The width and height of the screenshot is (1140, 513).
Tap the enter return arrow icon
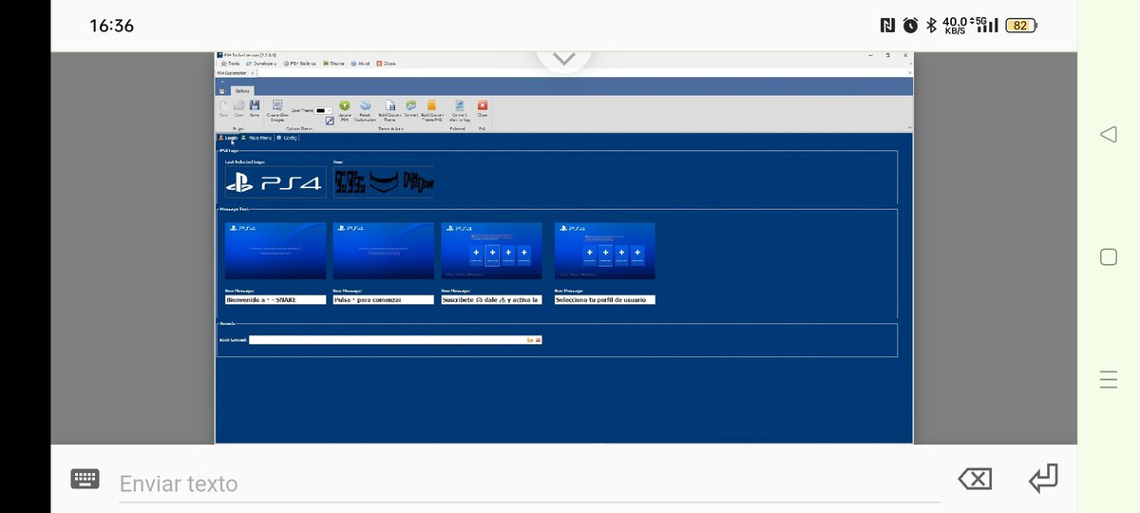tap(1043, 478)
